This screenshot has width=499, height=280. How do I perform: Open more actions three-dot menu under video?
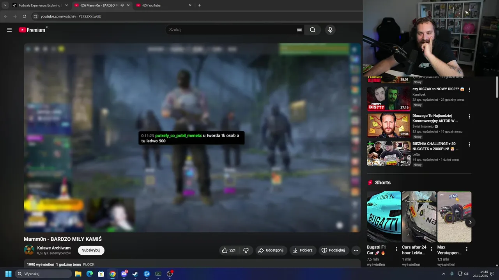click(356, 250)
